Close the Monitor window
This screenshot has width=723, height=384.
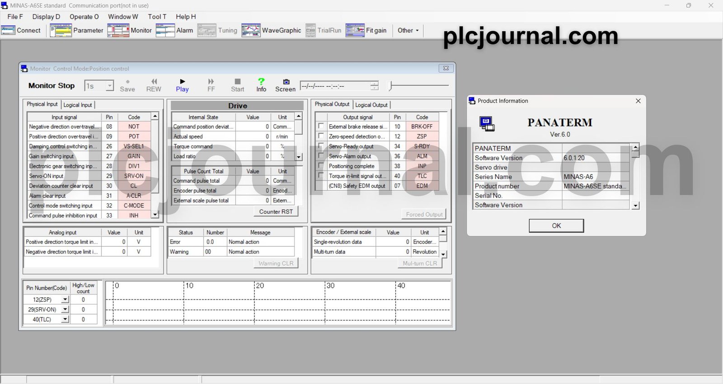point(446,68)
